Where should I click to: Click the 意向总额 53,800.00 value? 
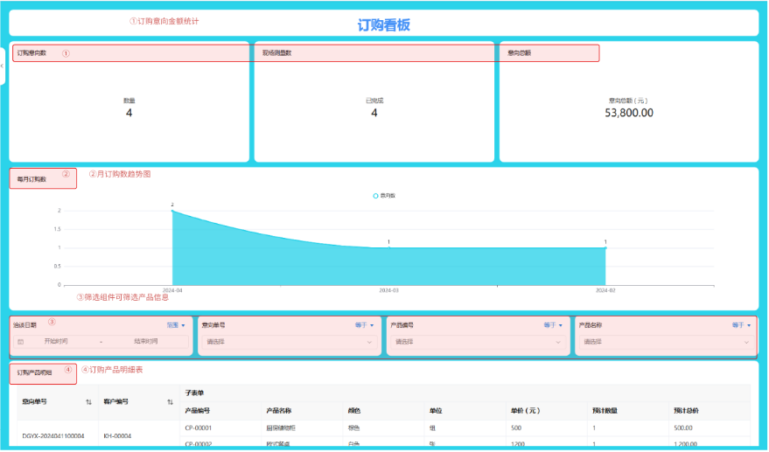click(628, 113)
